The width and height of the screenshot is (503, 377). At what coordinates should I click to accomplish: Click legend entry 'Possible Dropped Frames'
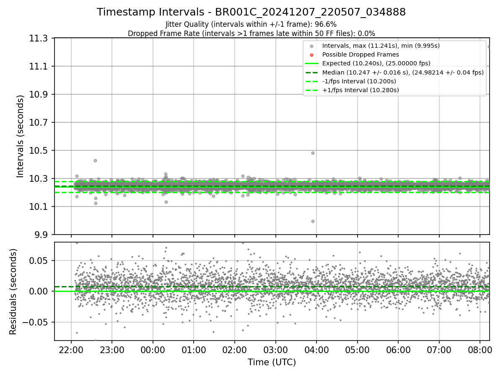(360, 54)
